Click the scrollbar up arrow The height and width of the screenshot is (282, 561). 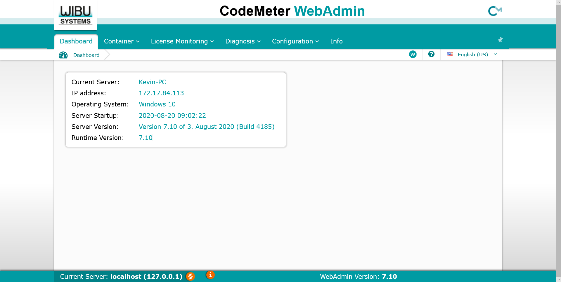(559, 2)
